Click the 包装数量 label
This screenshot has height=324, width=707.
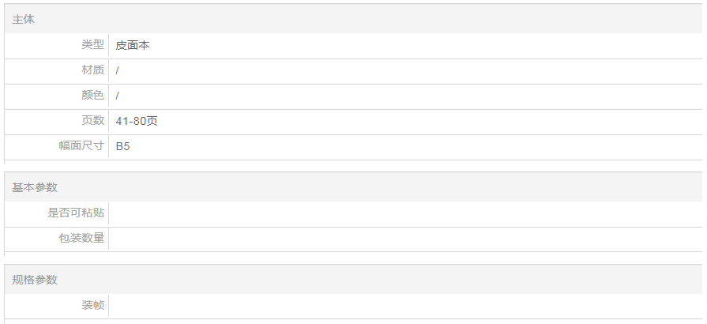pyautogui.click(x=81, y=238)
